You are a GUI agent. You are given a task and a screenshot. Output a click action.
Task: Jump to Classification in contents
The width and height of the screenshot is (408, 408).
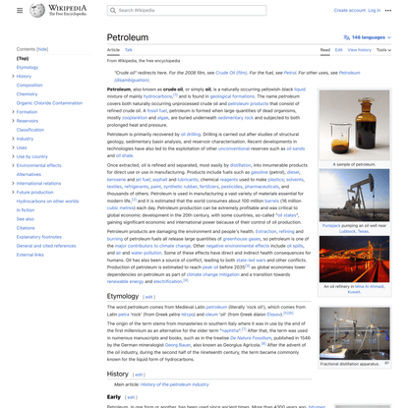tap(30, 130)
